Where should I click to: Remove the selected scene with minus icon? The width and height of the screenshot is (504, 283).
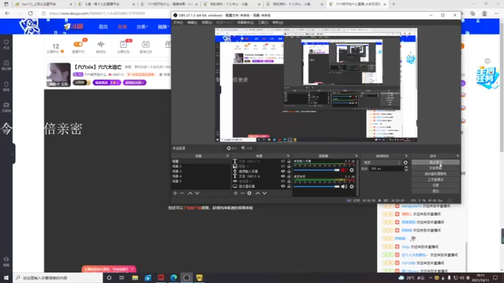point(182,193)
